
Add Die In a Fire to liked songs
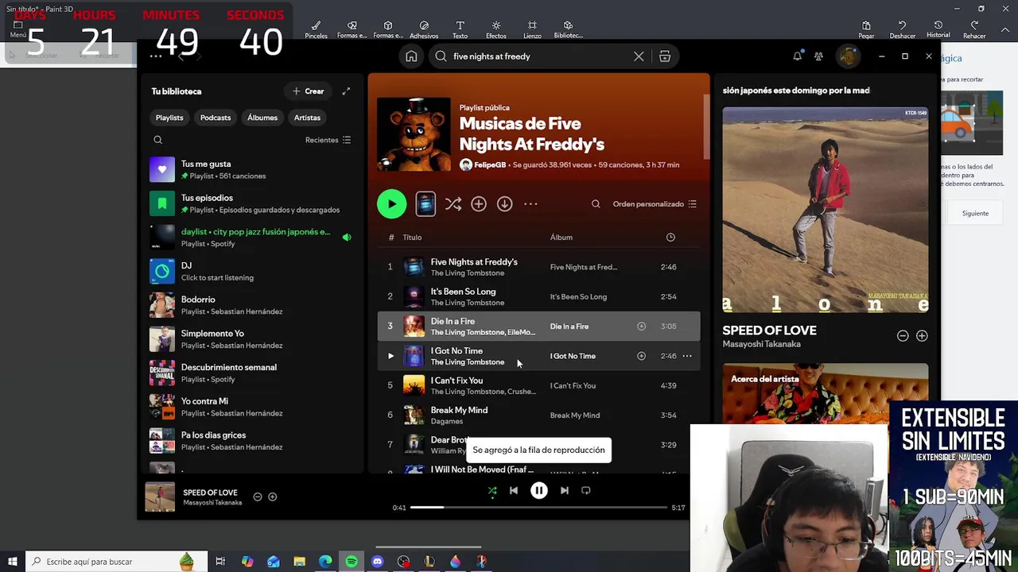pos(641,326)
